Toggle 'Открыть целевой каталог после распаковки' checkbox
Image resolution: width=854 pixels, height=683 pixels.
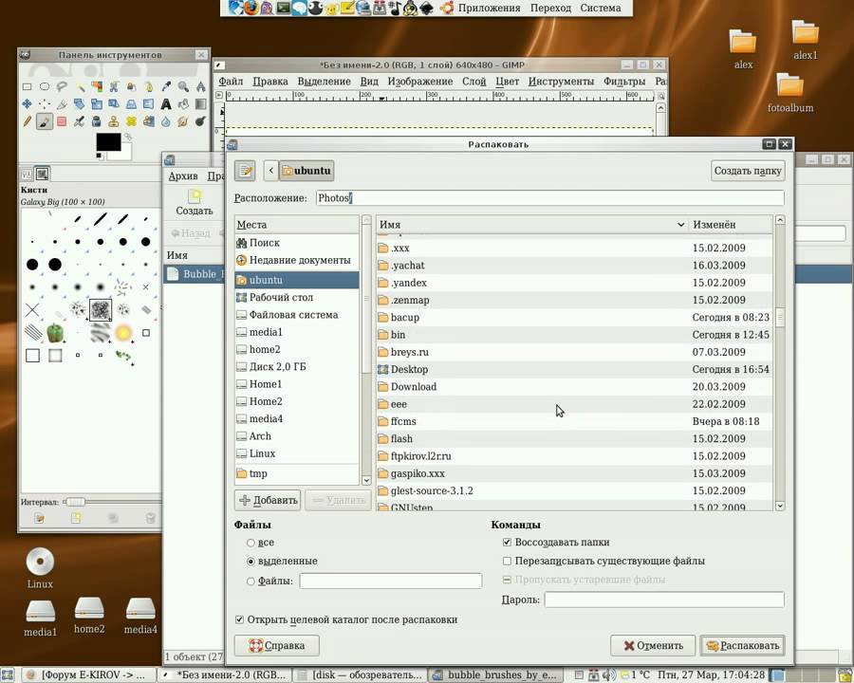pos(239,619)
